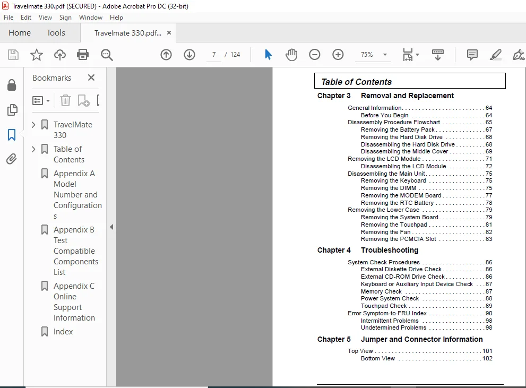
Task: Select the Highlight text pen
Action: 495,55
